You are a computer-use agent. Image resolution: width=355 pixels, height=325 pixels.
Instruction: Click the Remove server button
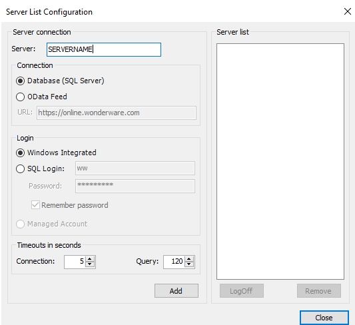[319, 291]
